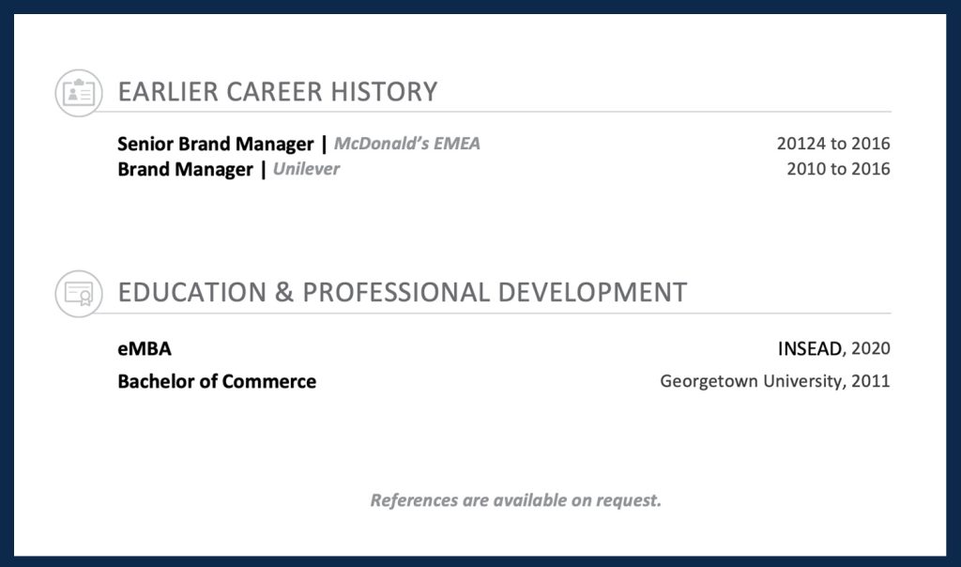Click the INSEAD school name

(810, 349)
